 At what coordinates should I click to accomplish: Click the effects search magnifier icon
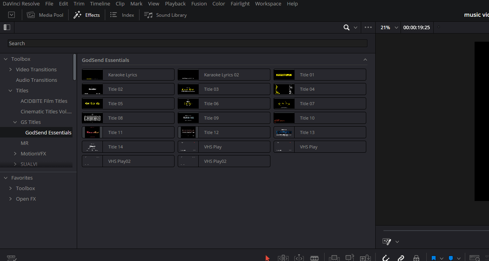[x=346, y=27]
